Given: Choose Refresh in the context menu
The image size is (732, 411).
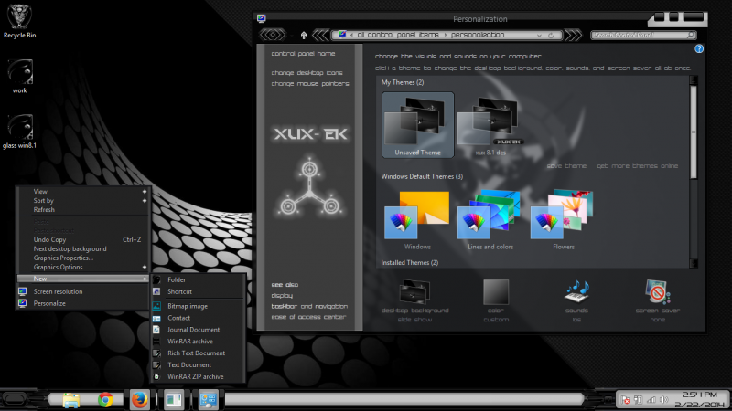Looking at the screenshot, I should tap(83, 210).
